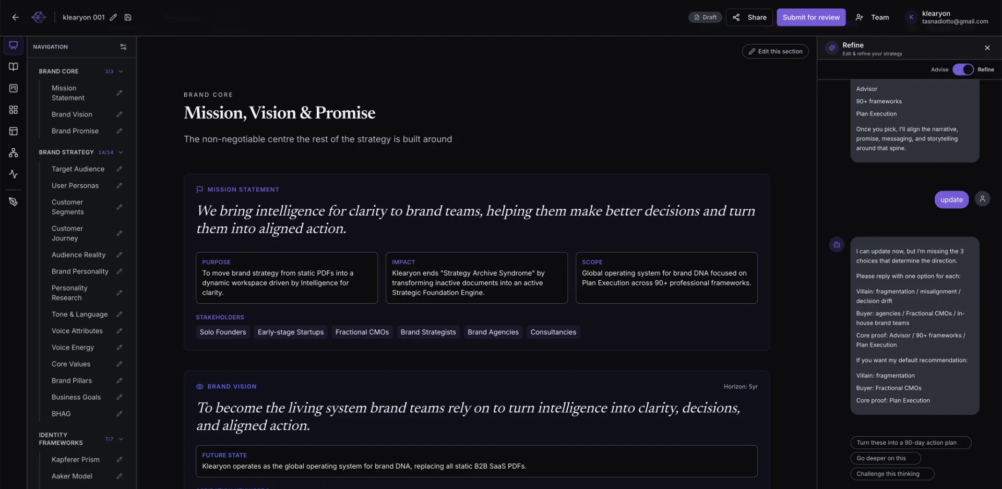Open the layout template sidebar icon
This screenshot has width=1002, height=489.
click(x=14, y=132)
